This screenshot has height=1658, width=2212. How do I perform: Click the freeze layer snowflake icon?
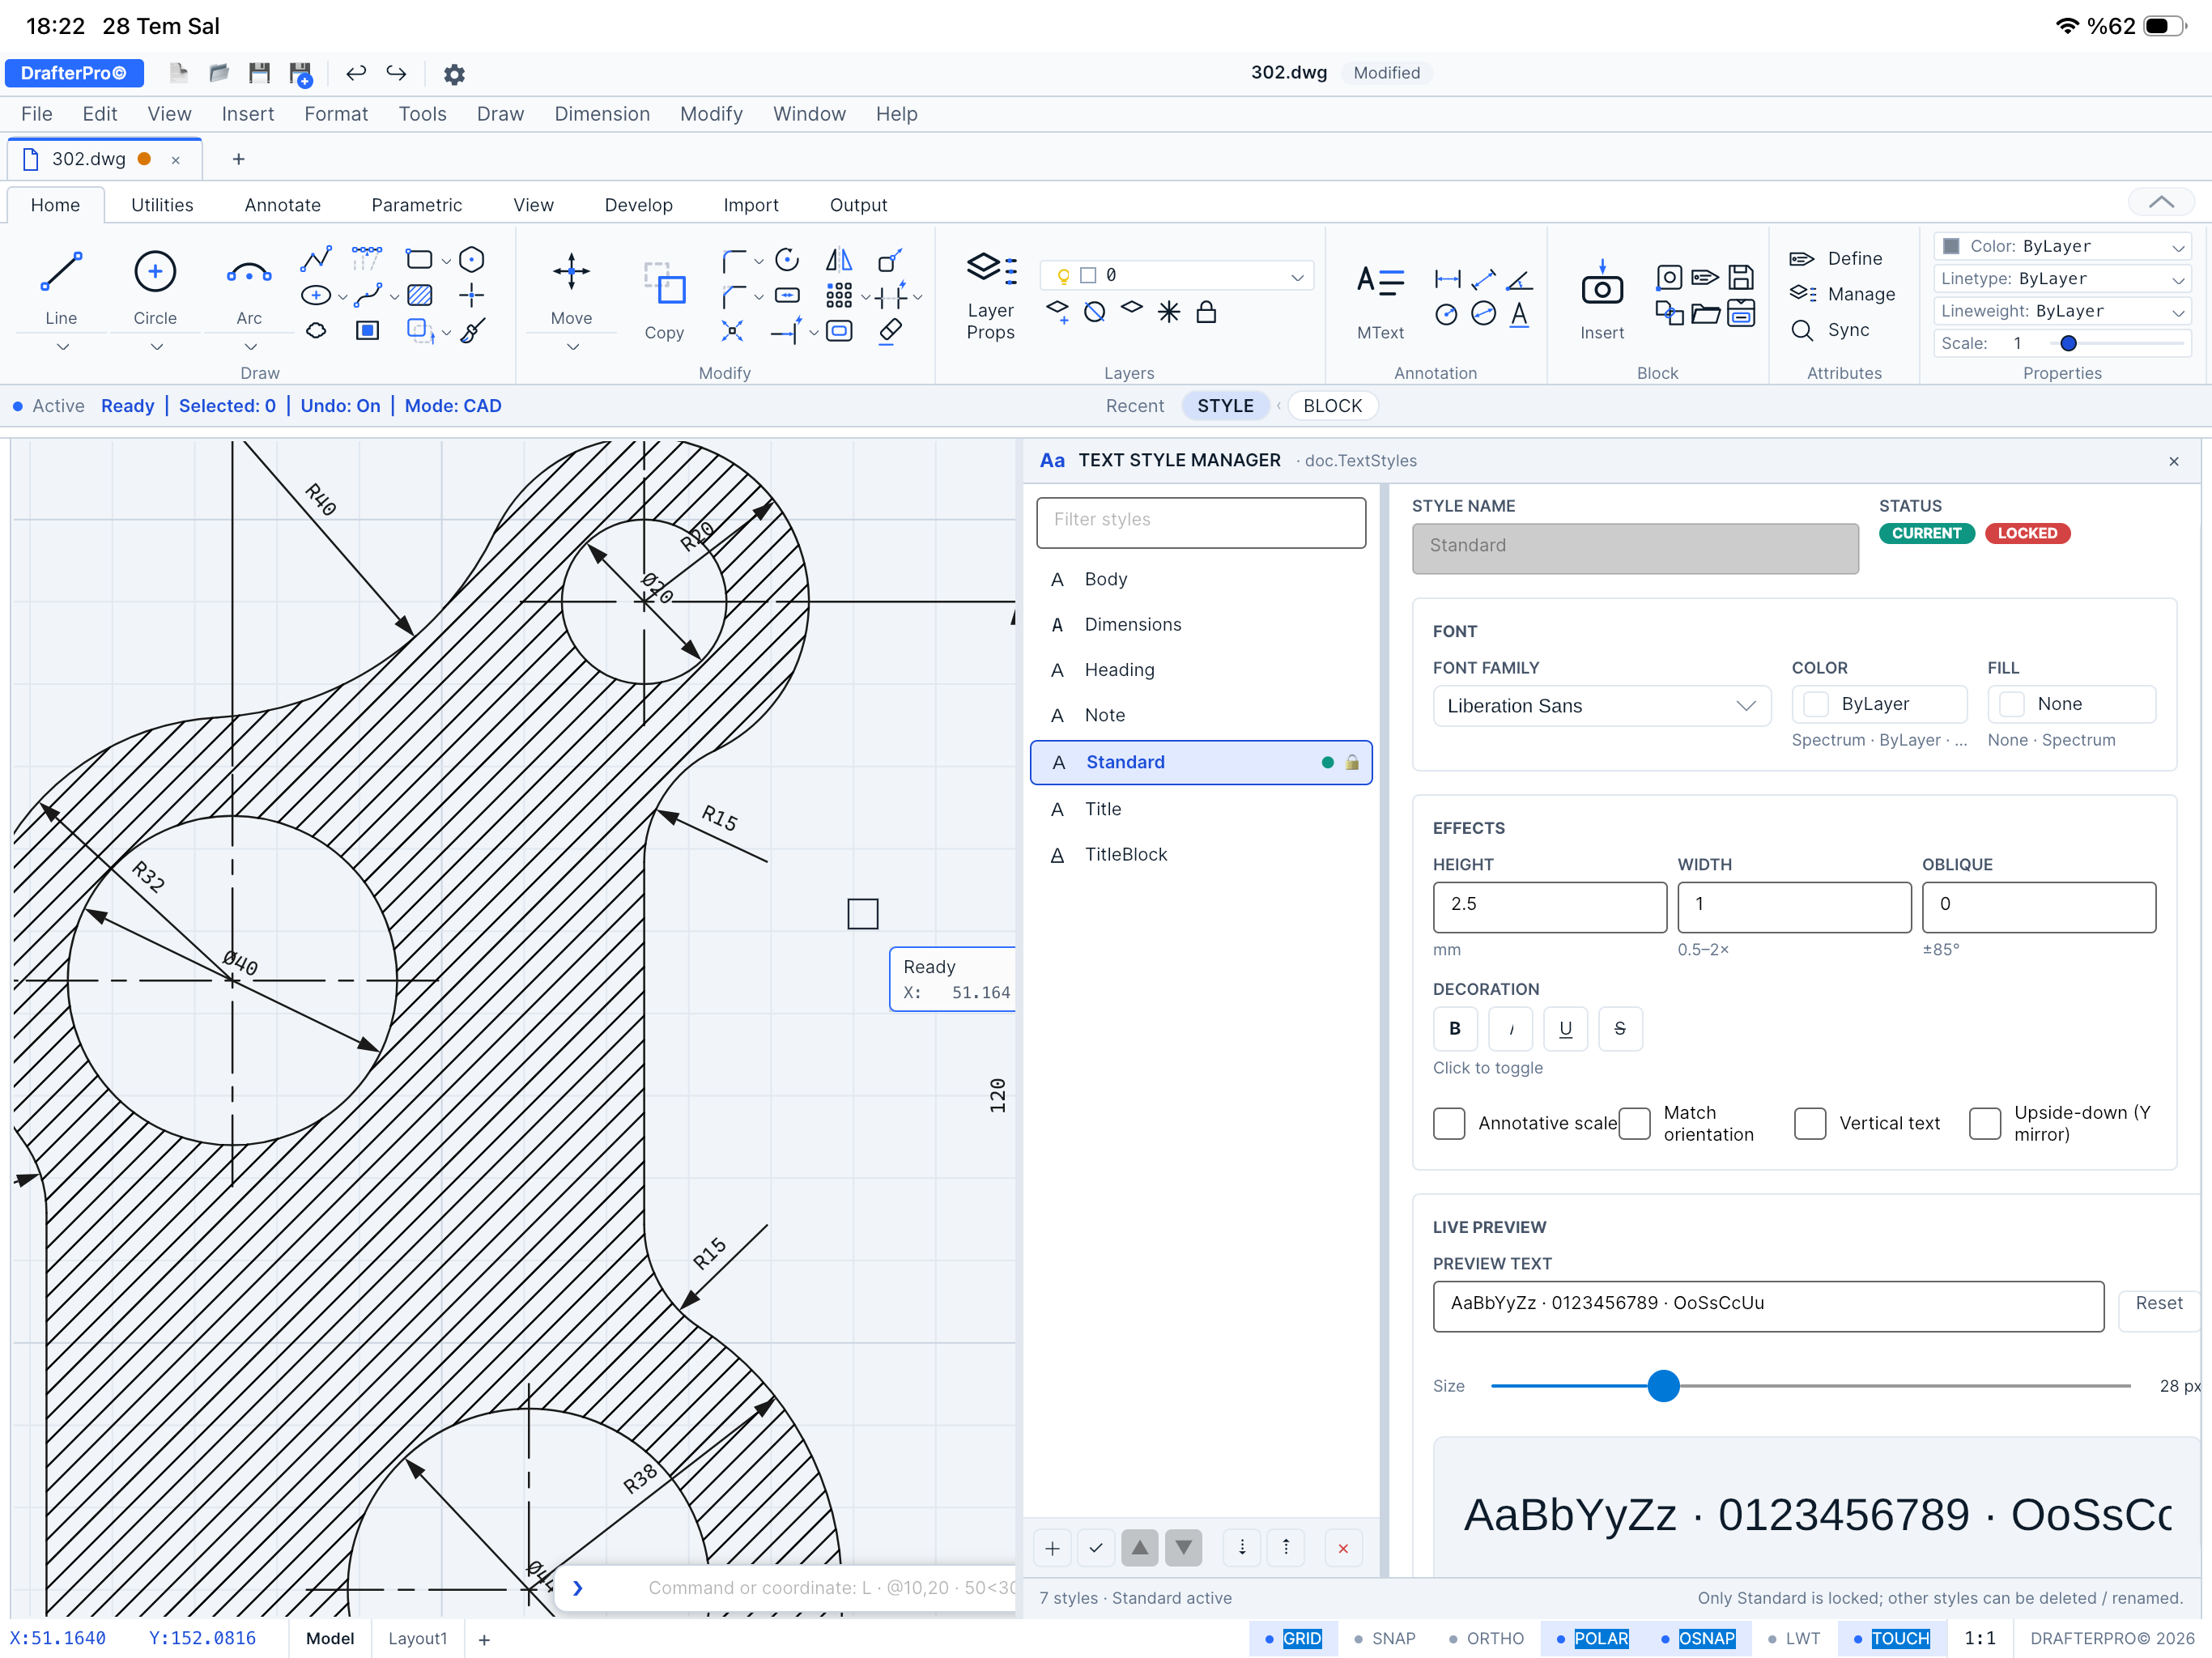tap(1169, 312)
